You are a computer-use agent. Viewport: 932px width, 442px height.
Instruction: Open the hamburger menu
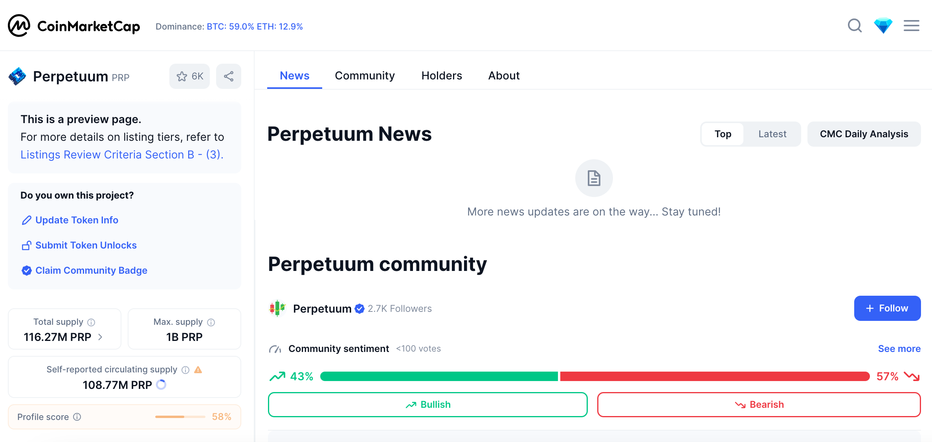[911, 26]
